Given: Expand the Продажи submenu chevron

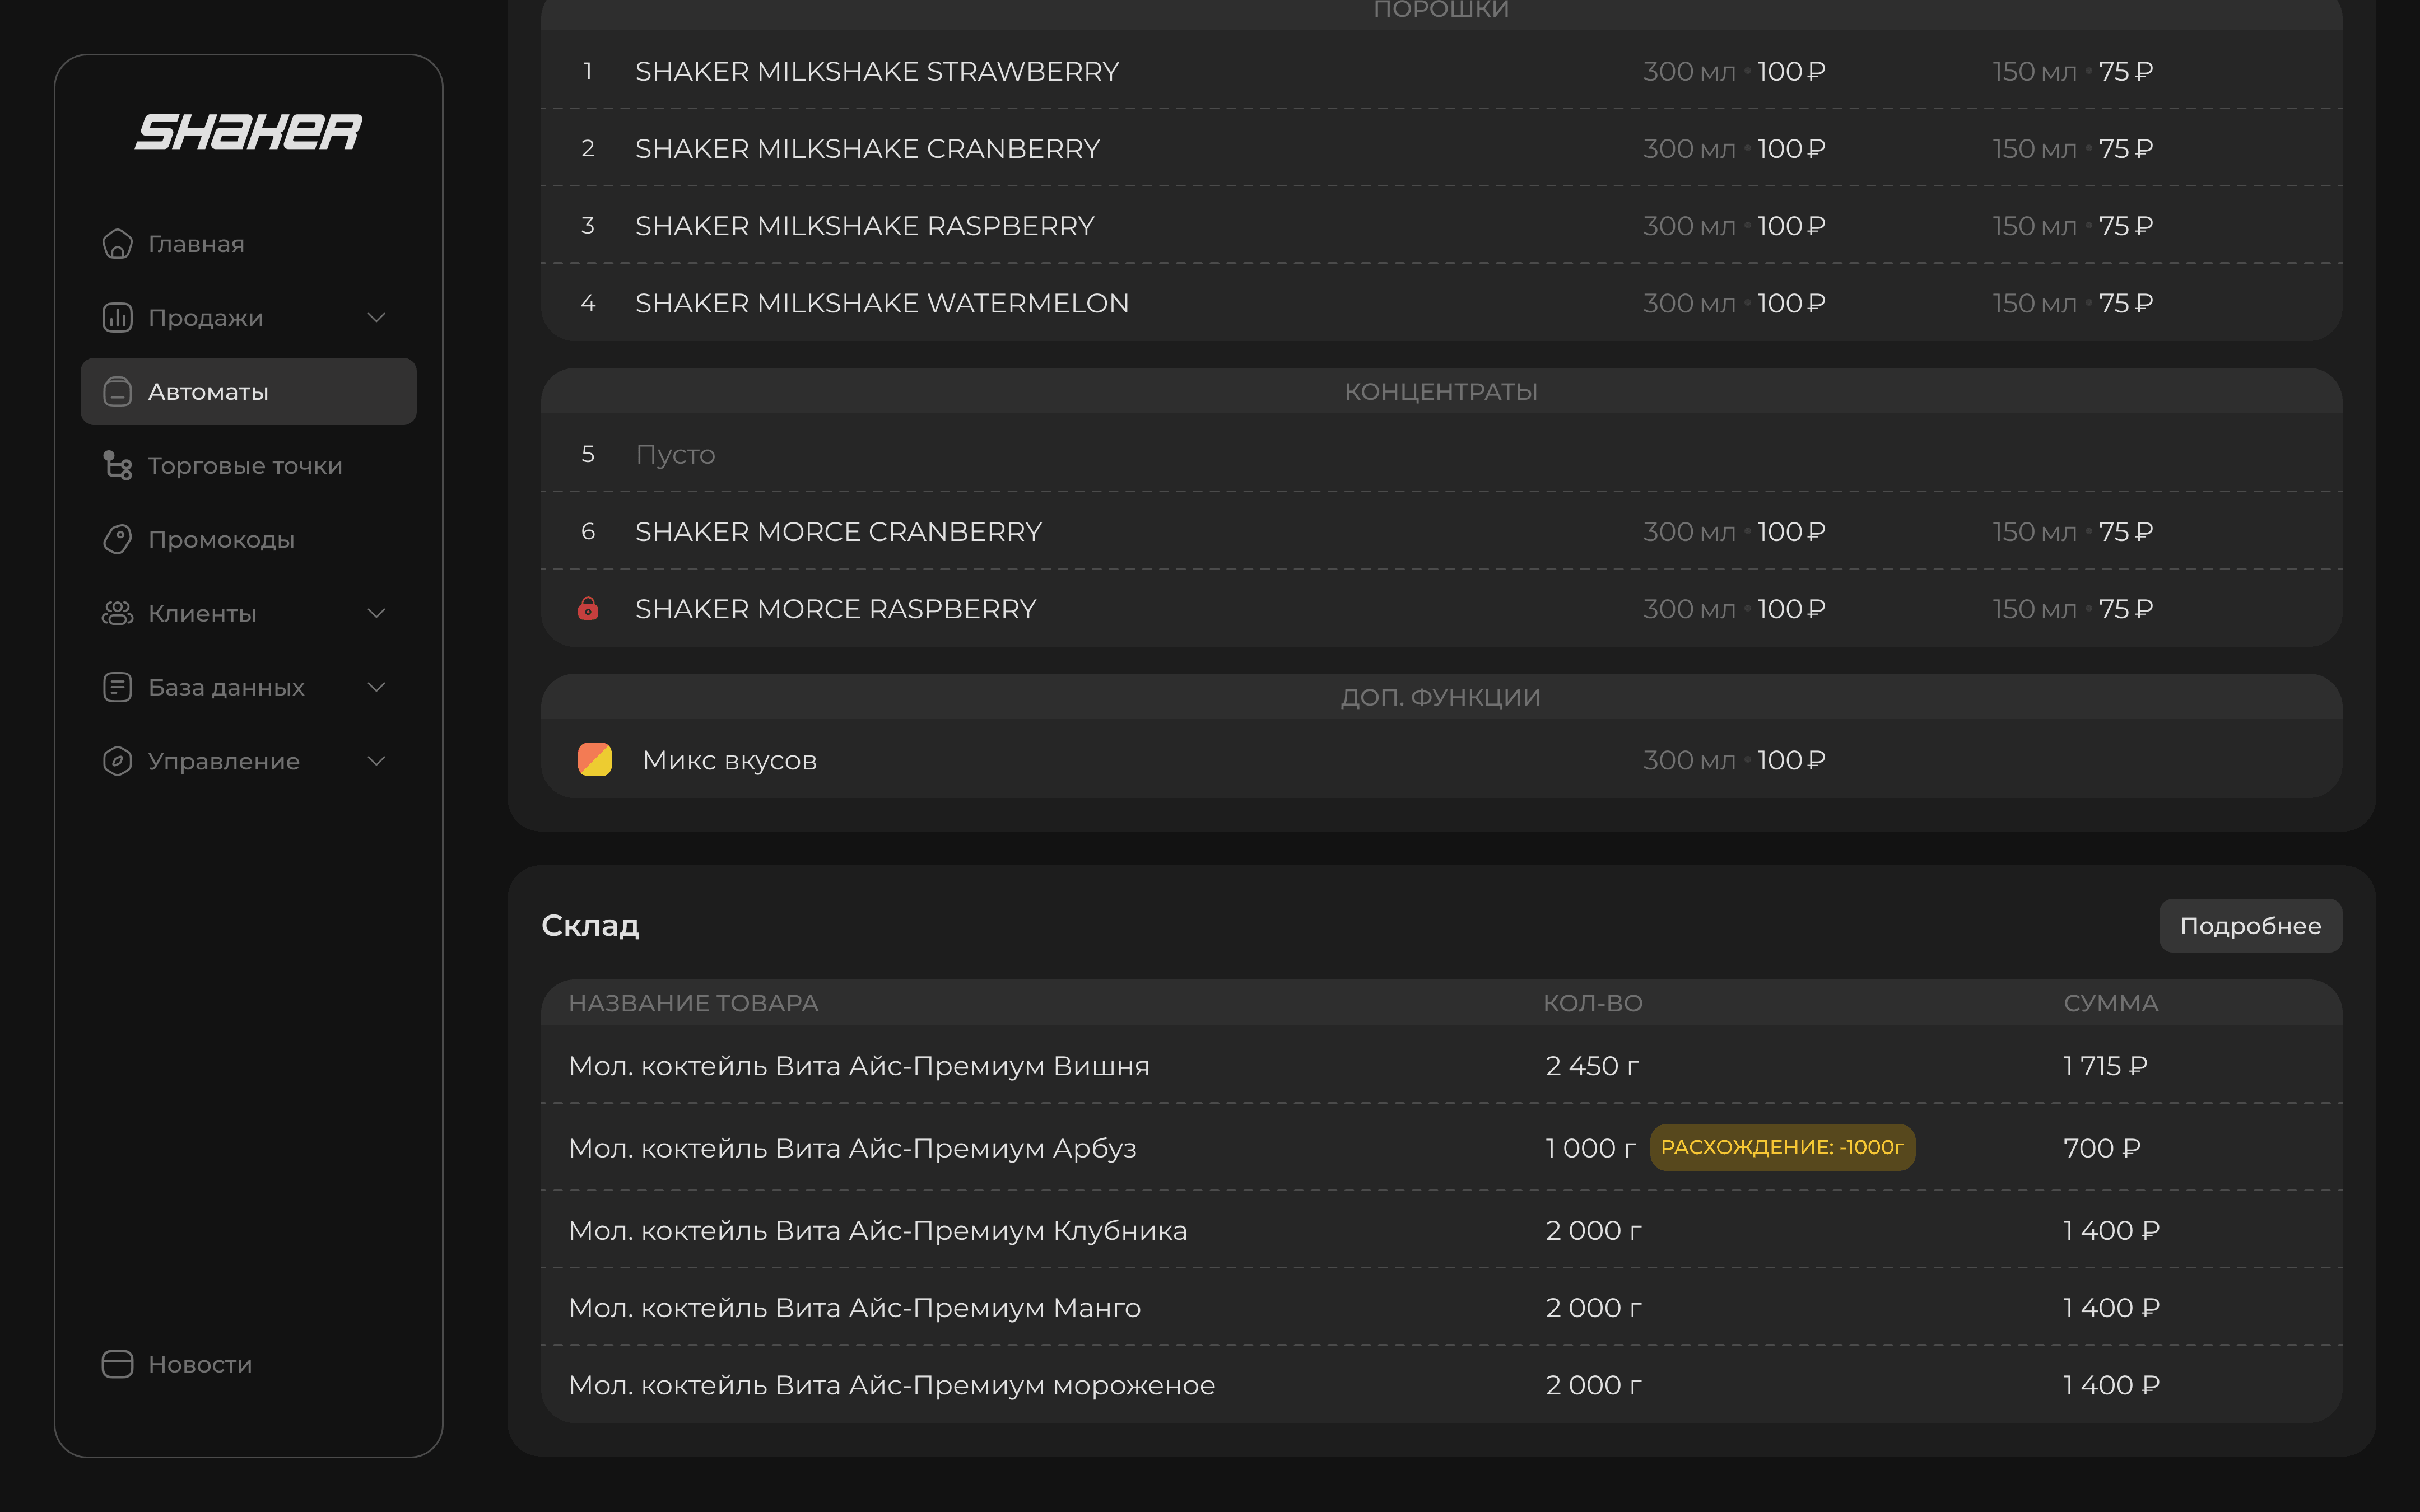Looking at the screenshot, I should tap(376, 318).
